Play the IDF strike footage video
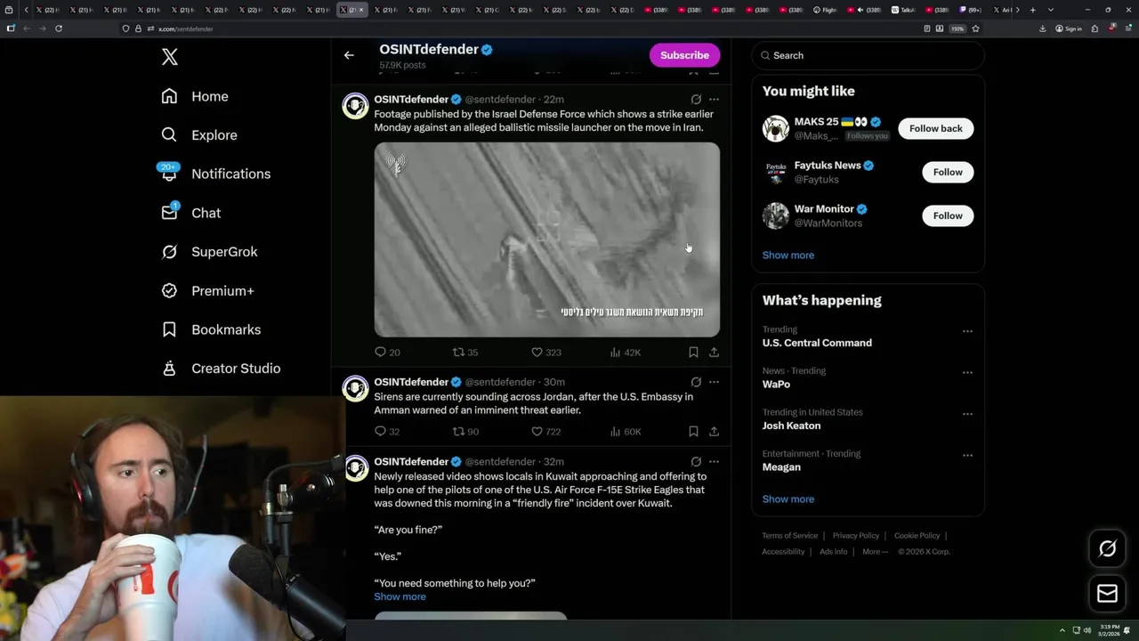The height and width of the screenshot is (641, 1139). click(546, 239)
